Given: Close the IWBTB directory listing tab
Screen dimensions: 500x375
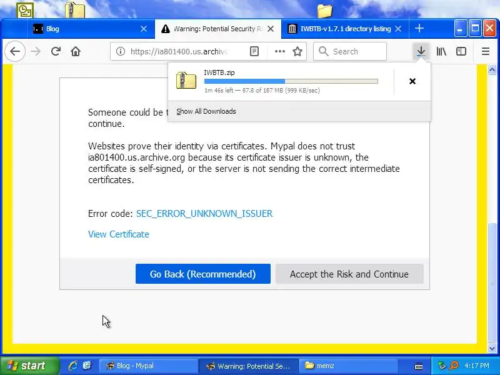Looking at the screenshot, I should (398, 29).
